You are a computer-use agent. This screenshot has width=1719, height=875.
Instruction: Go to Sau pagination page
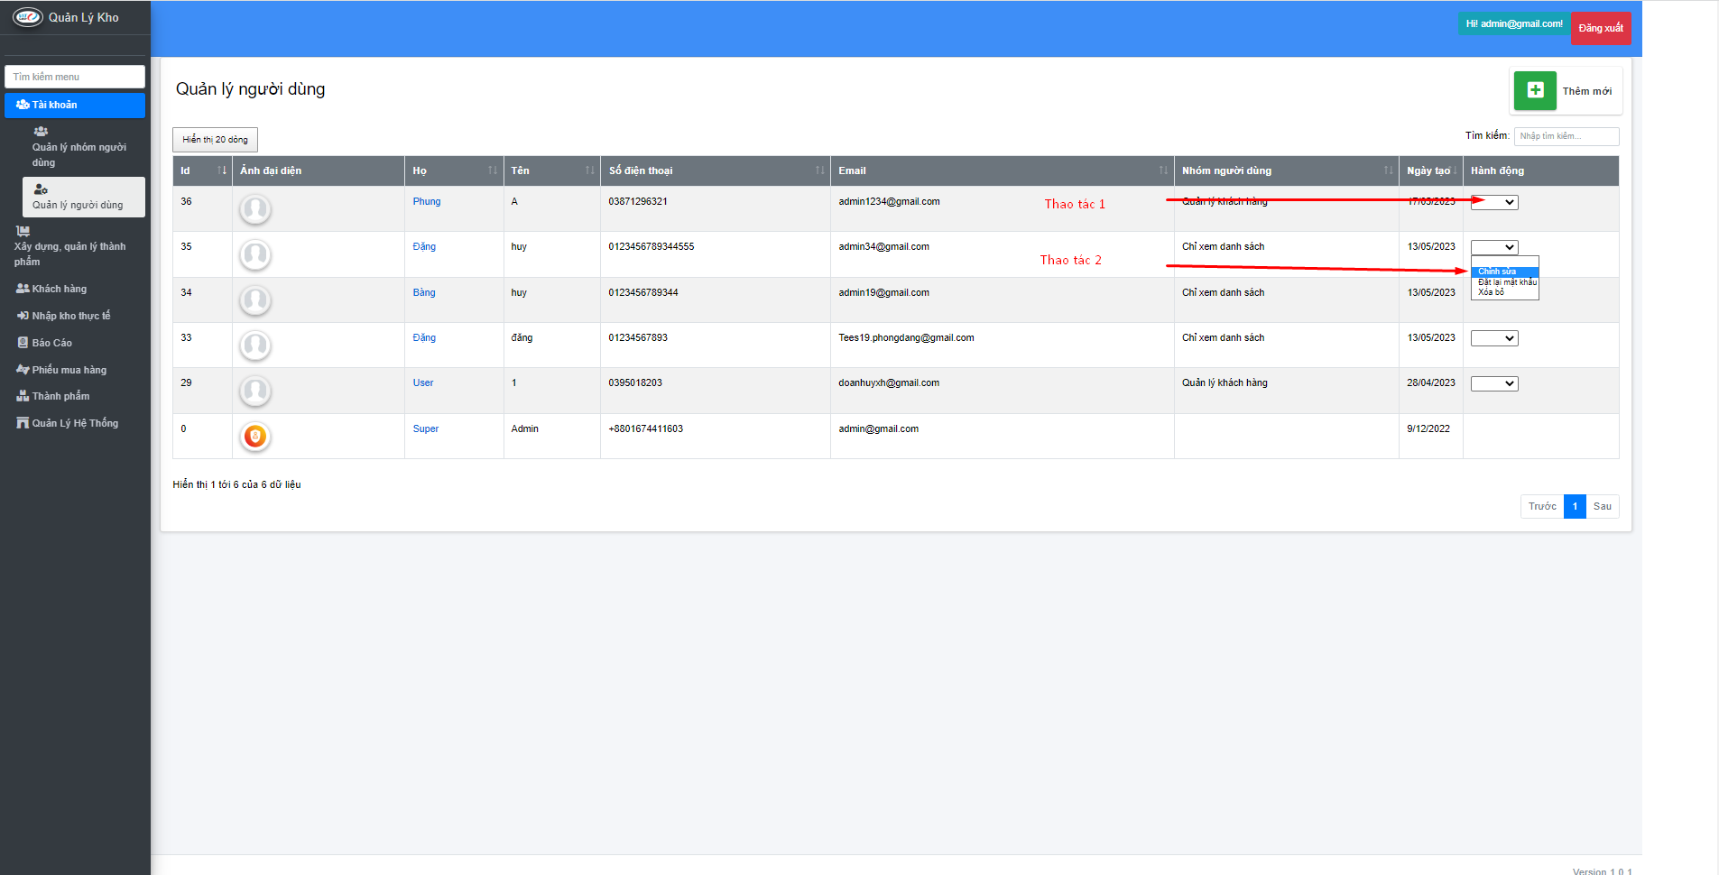(x=1602, y=506)
